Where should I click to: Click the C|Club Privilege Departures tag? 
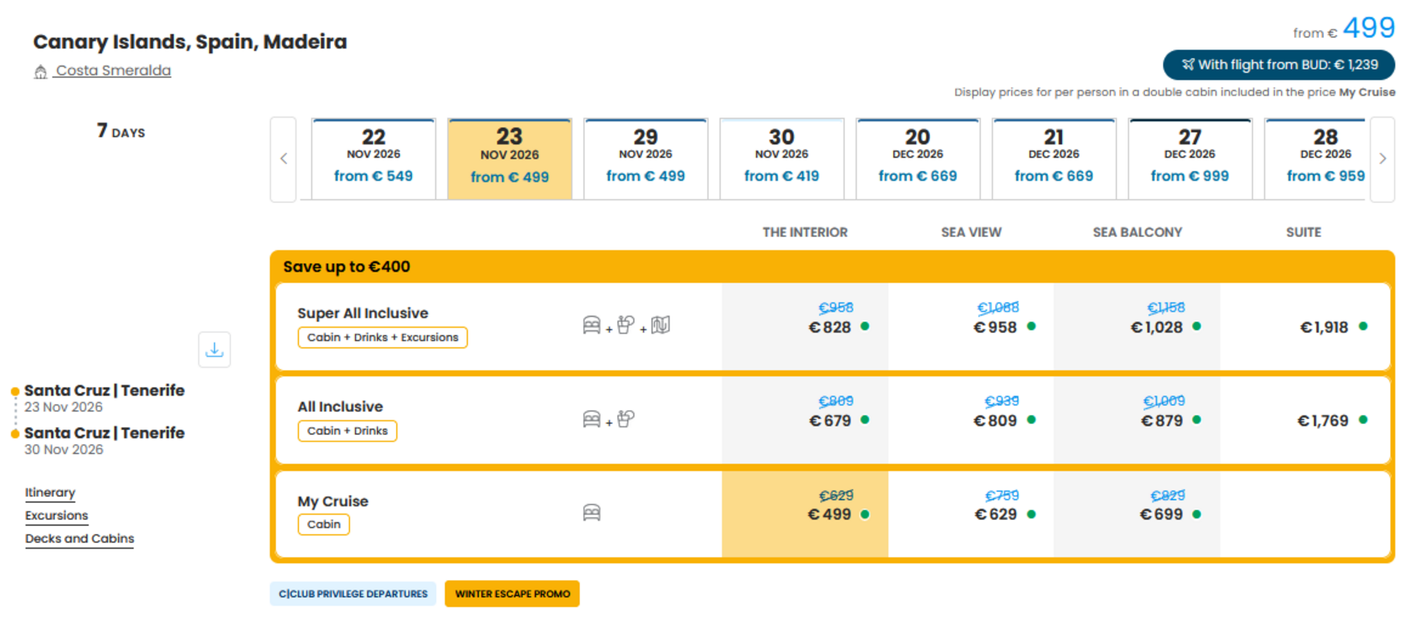[x=353, y=594]
